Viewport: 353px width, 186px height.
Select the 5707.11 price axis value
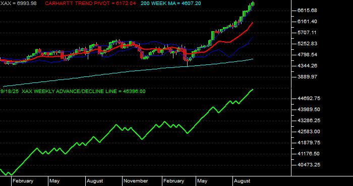tap(307, 33)
